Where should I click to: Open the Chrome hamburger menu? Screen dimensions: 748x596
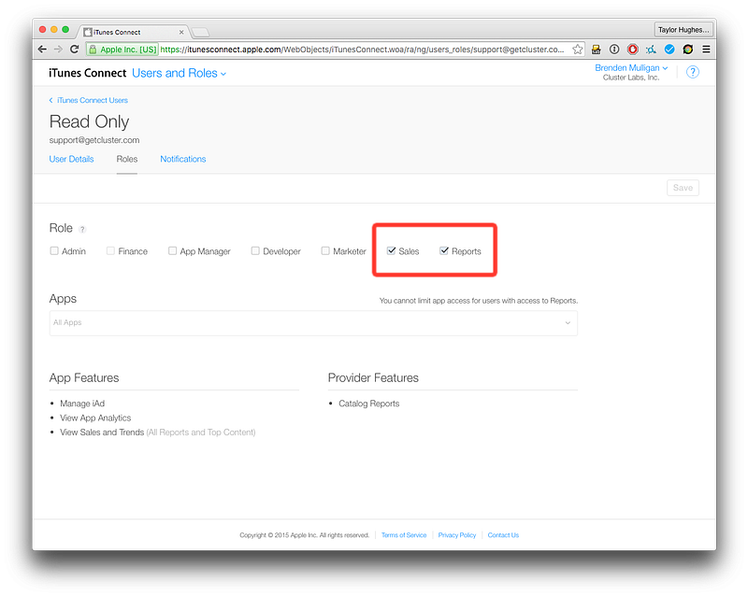tap(707, 50)
